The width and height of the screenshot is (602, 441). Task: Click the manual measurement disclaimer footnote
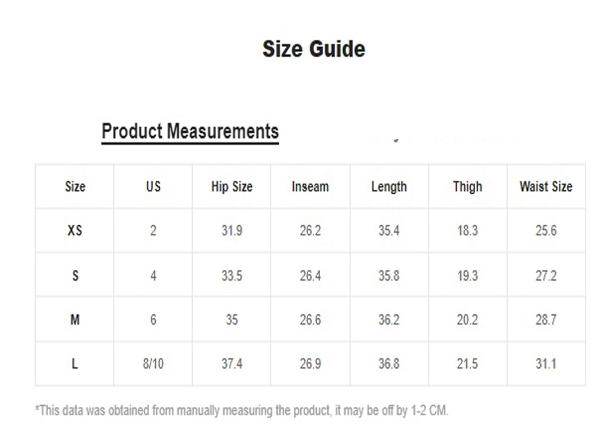242,411
